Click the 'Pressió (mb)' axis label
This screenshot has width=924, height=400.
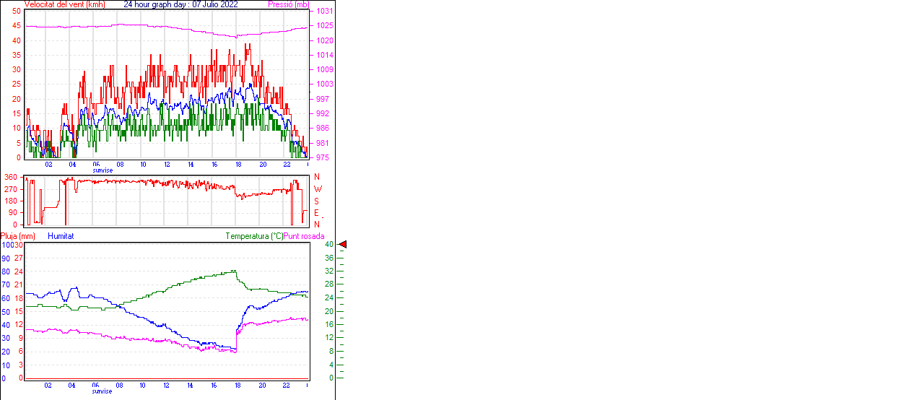tap(288, 4)
